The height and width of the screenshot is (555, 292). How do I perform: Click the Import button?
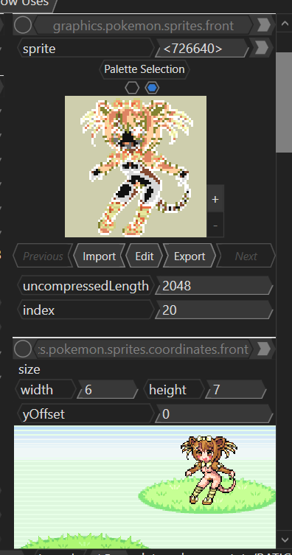point(99,256)
